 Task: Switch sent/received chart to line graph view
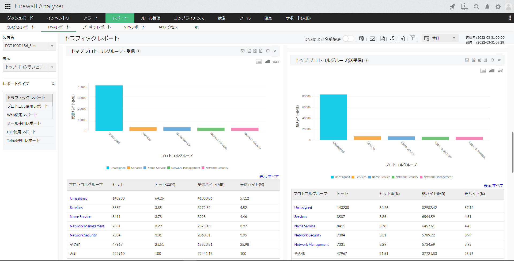pyautogui.click(x=500, y=71)
